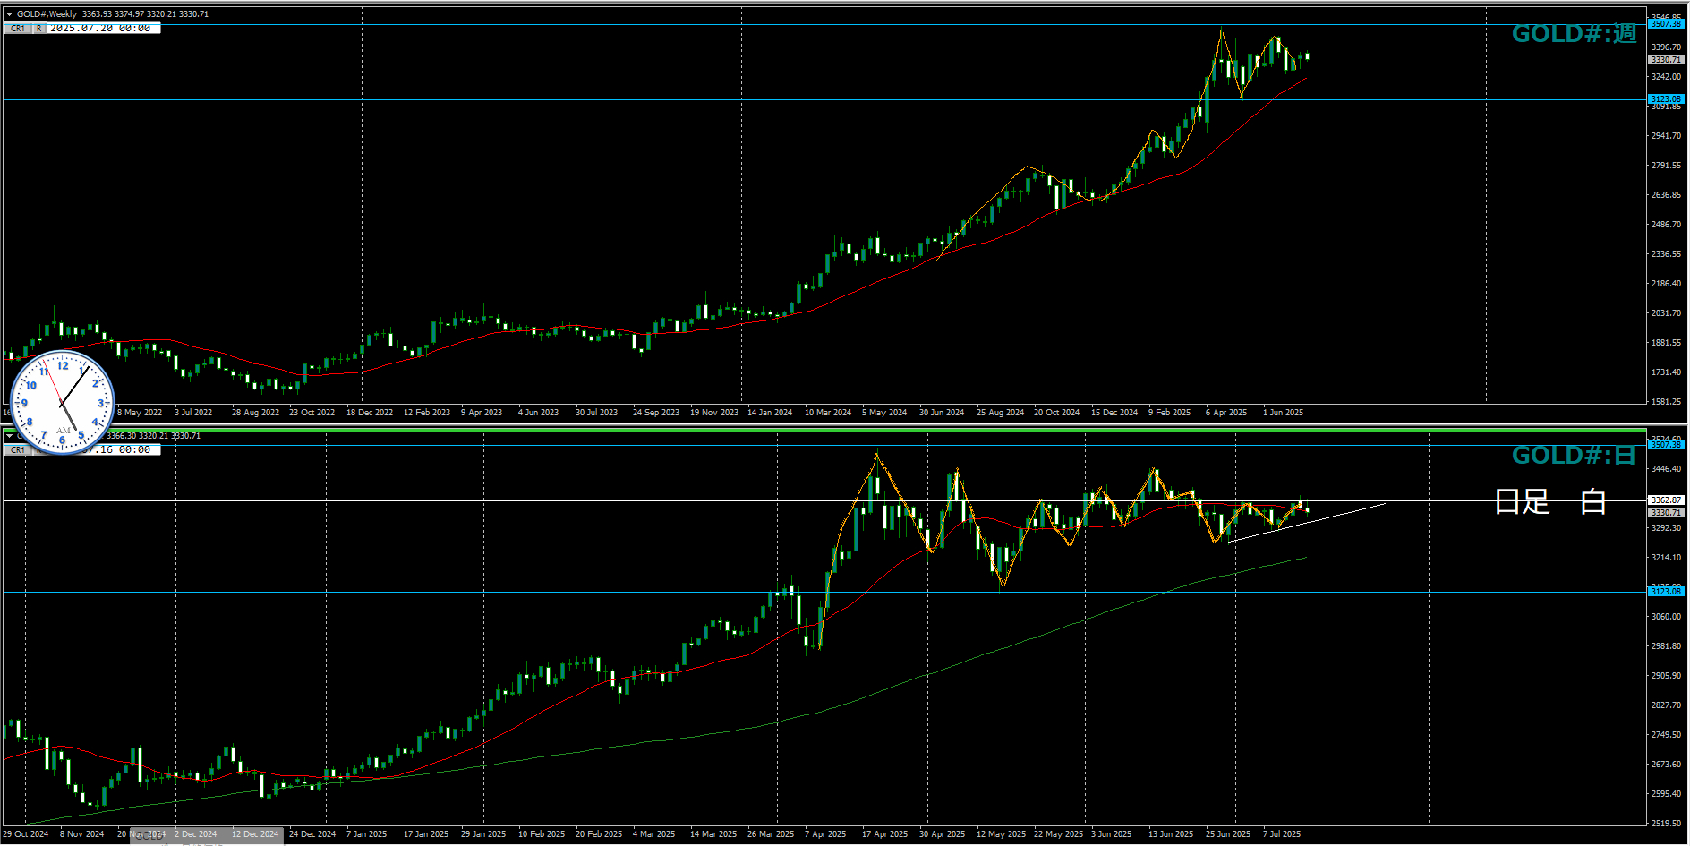Click the 7 Jul 2025 date on daily axis
This screenshot has width=1690, height=846.
coord(1282,834)
